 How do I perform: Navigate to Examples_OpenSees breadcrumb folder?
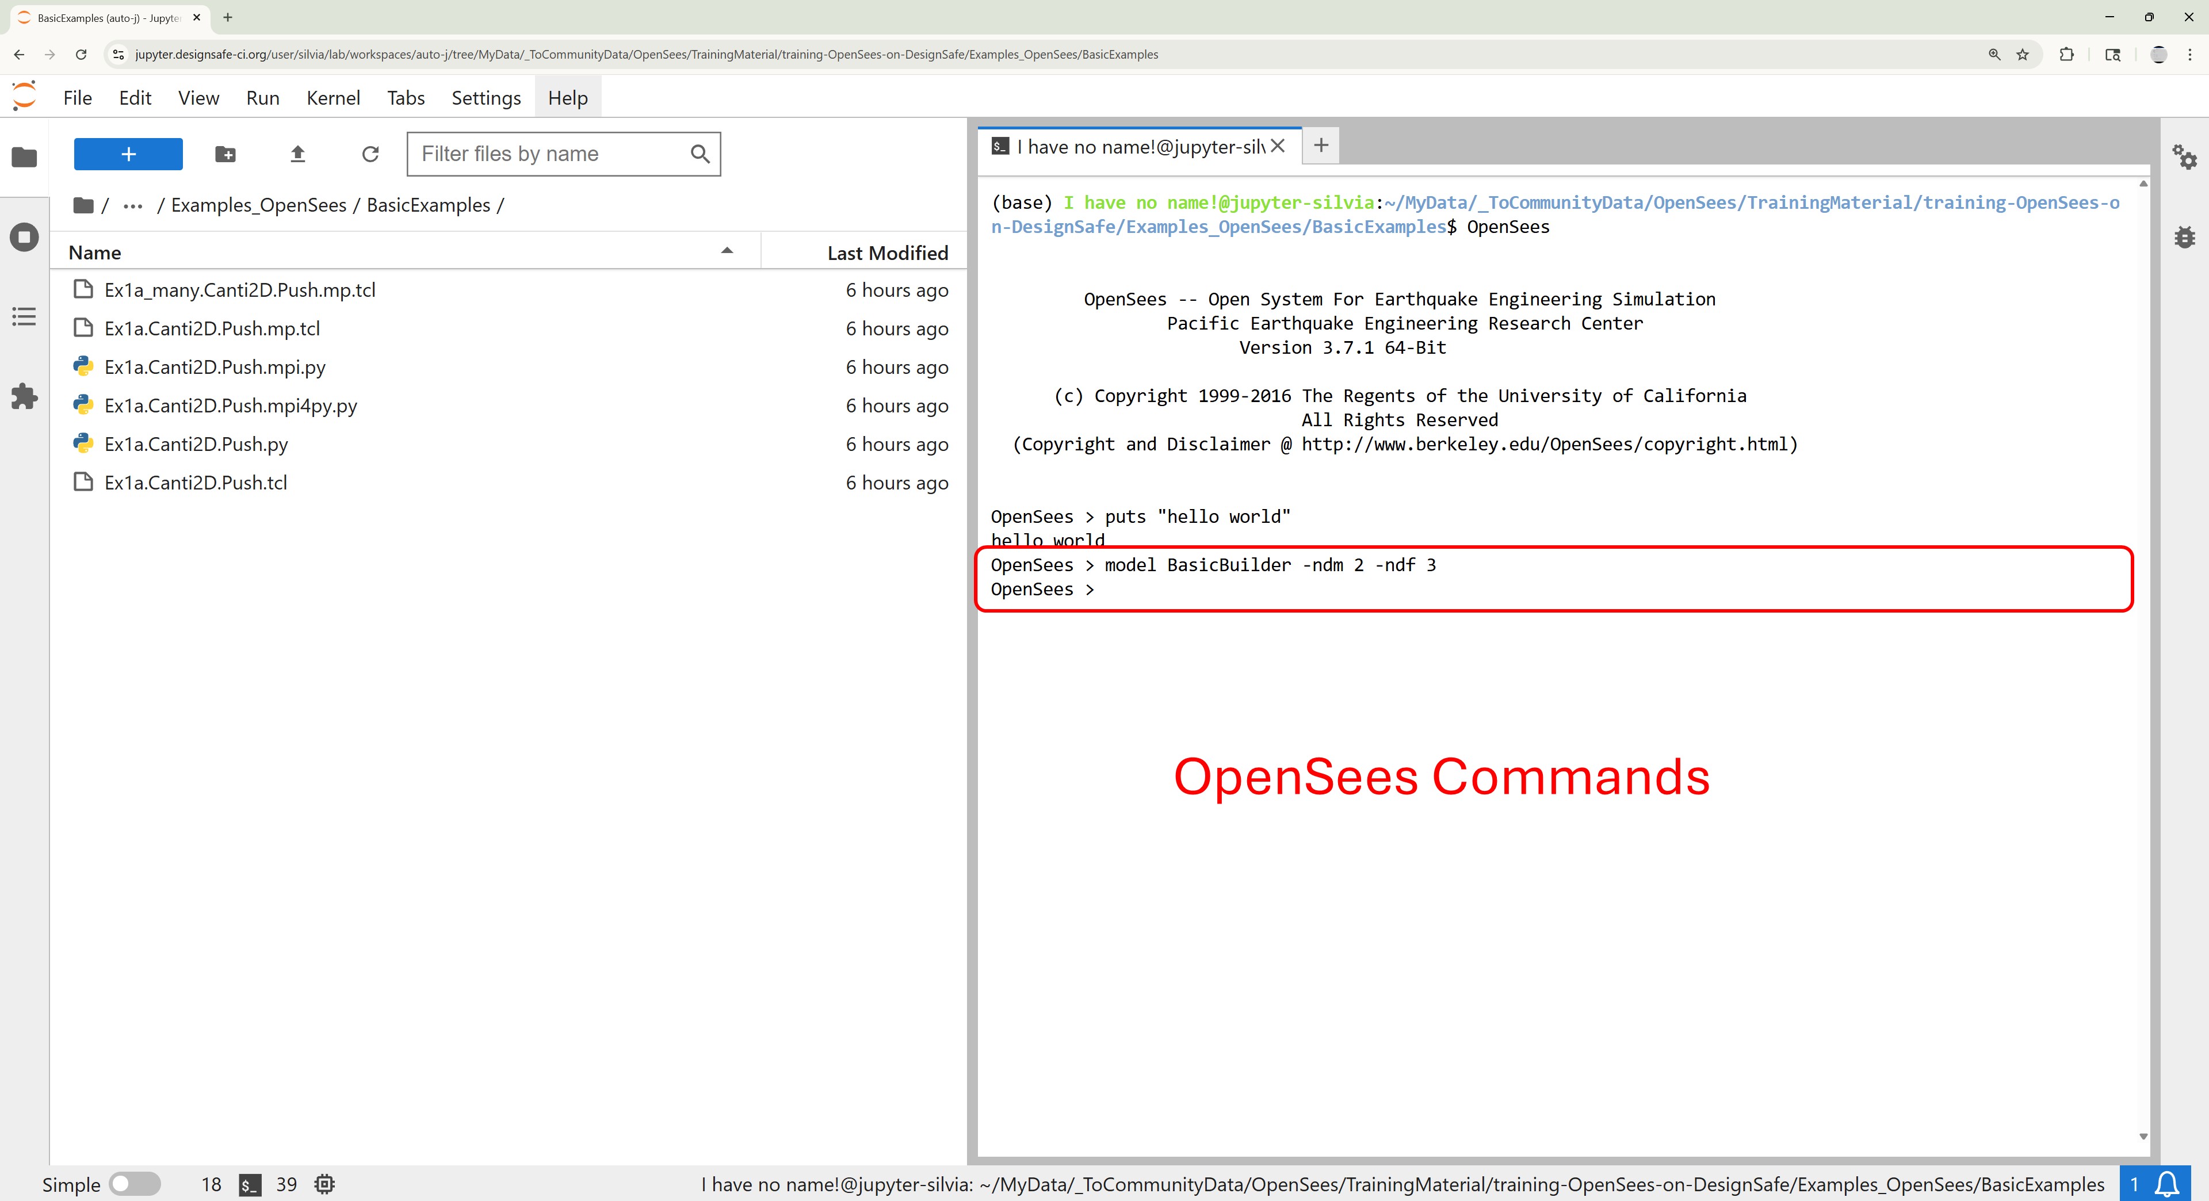click(258, 206)
